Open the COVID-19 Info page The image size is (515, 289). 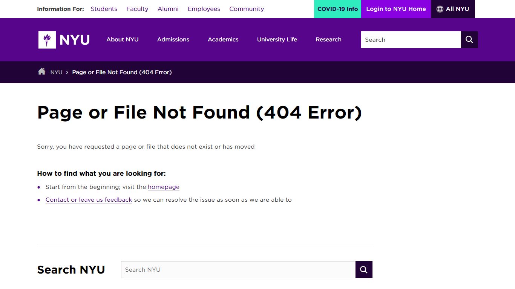pyautogui.click(x=337, y=9)
